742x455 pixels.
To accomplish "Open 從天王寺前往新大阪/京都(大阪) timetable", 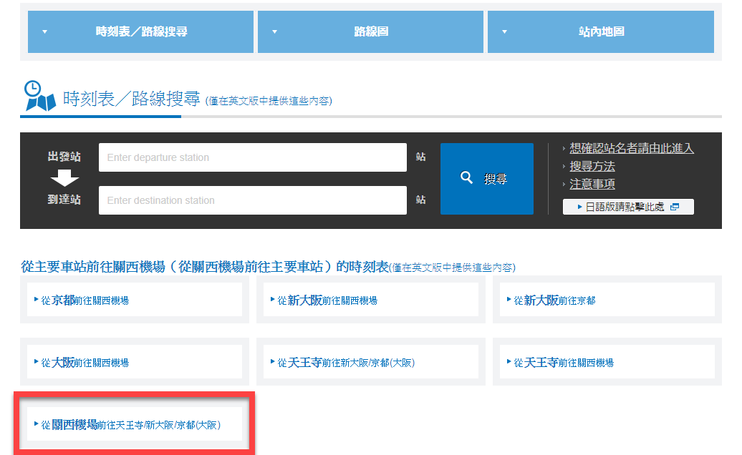I will click(371, 363).
